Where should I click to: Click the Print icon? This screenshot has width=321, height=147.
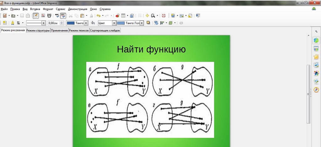[49, 15]
